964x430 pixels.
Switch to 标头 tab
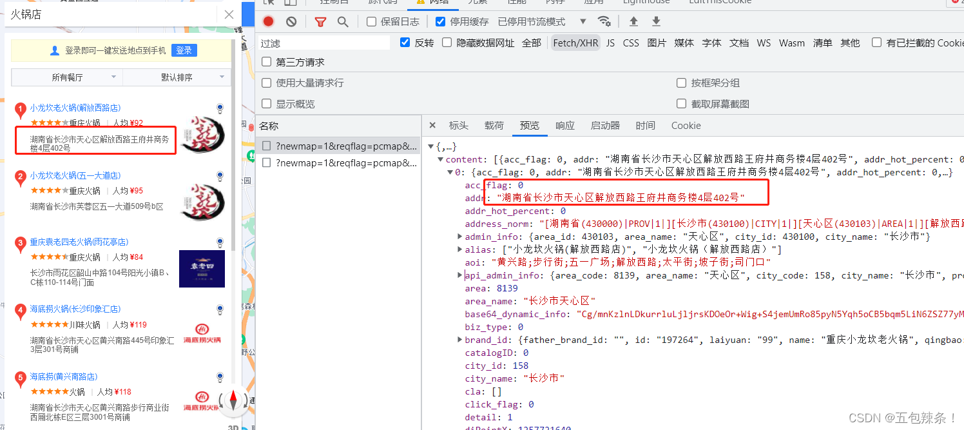[459, 126]
